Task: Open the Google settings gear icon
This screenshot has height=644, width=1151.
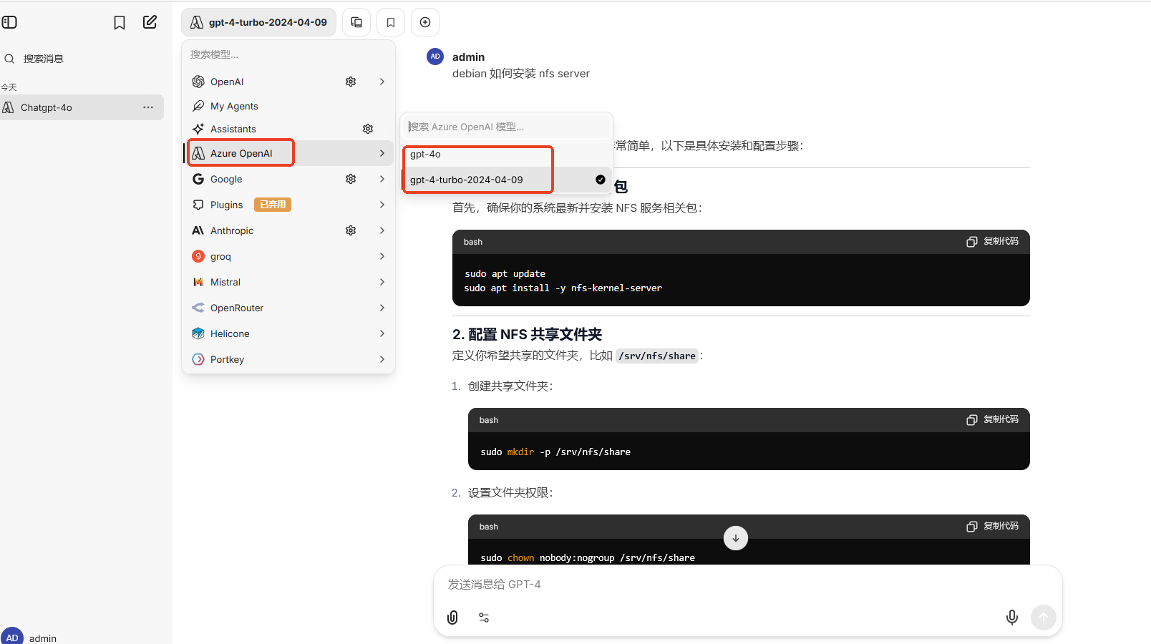Action: click(351, 179)
